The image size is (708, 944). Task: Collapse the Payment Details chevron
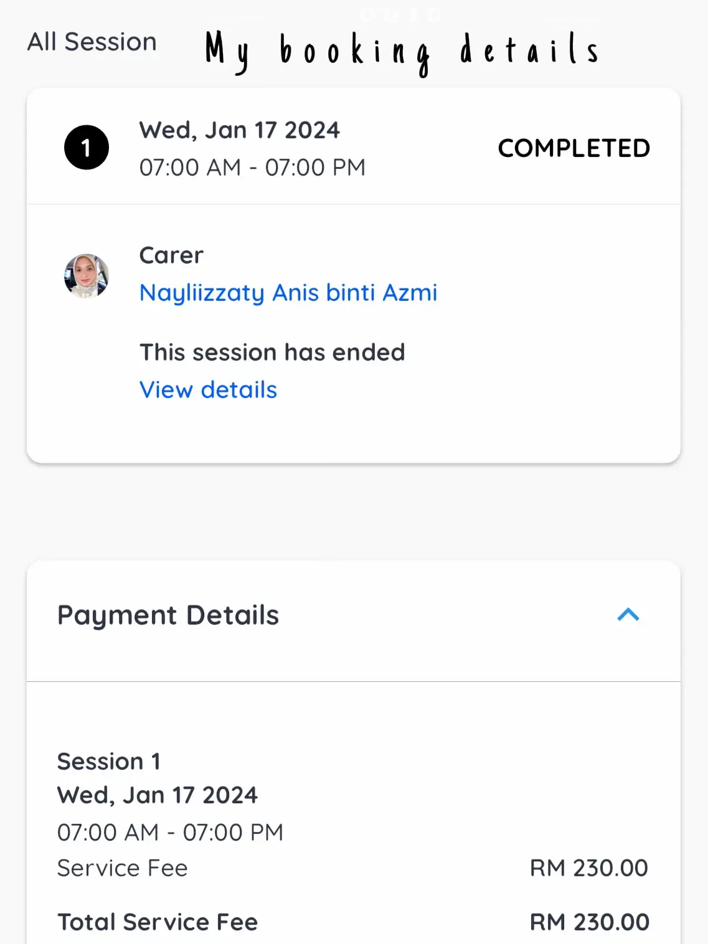[628, 615]
